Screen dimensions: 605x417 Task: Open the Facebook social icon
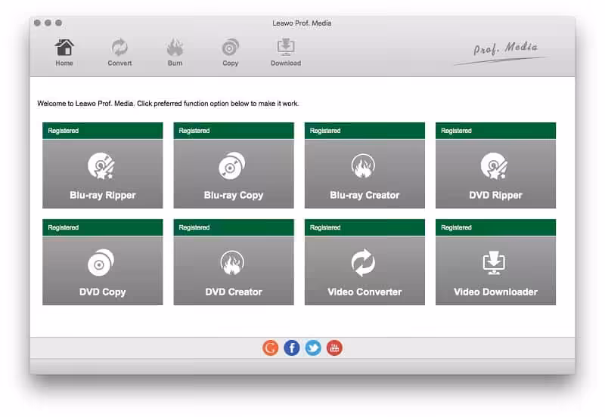point(292,347)
